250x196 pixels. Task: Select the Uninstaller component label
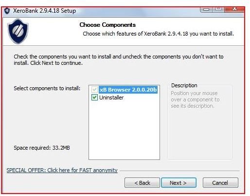pos(111,98)
